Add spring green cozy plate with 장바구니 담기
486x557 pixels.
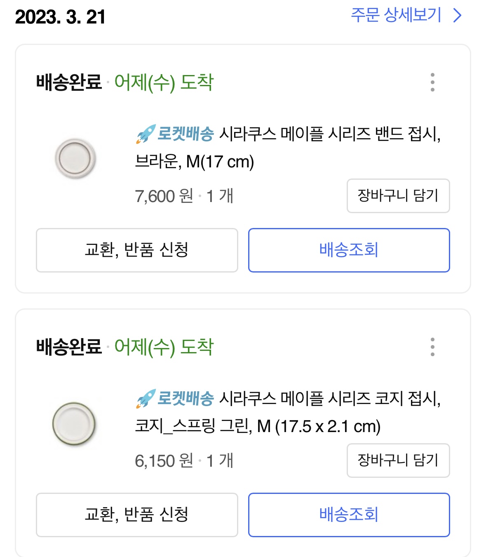click(398, 461)
